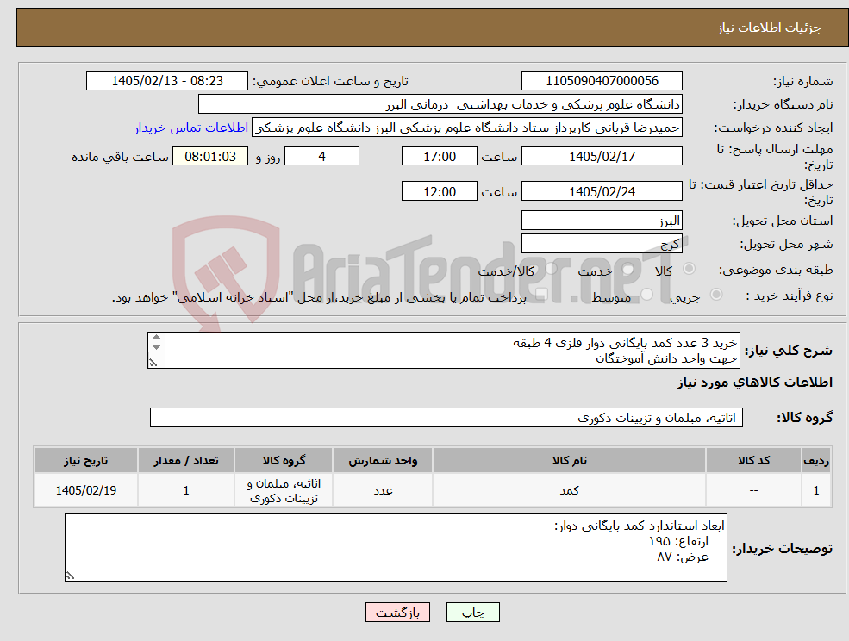Click the ردیف column header
The width and height of the screenshot is (849, 641).
(816, 460)
